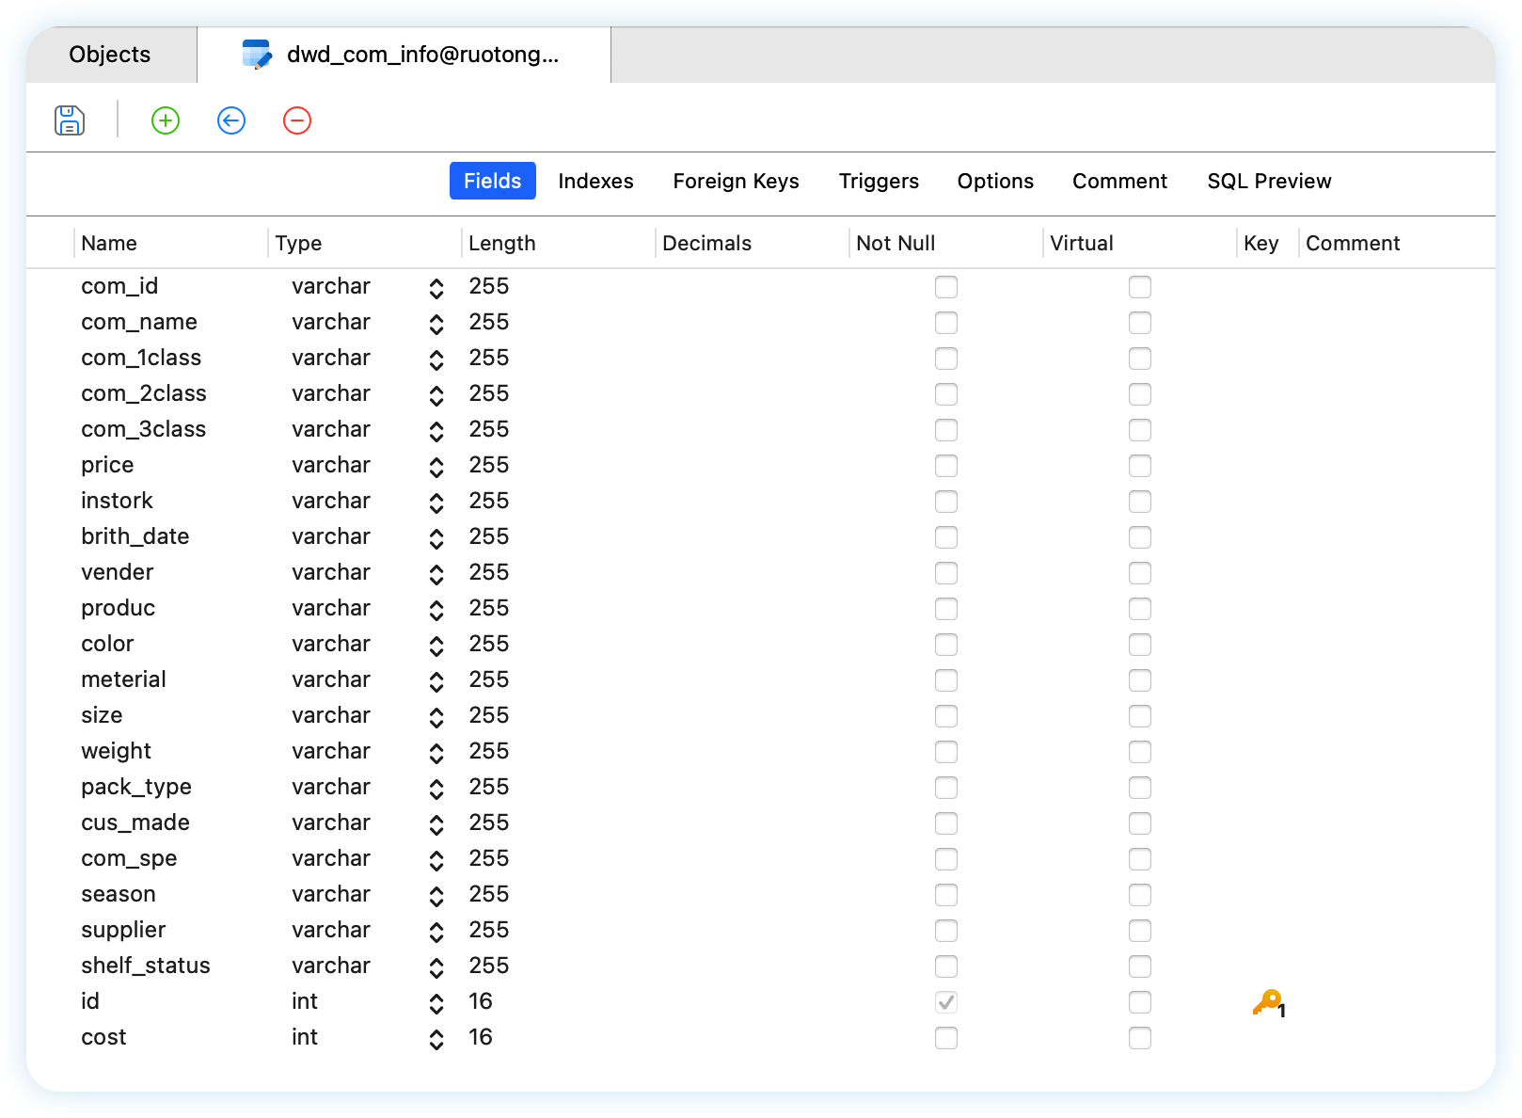The image size is (1522, 1118).
Task: Click length 255 of com_name
Action: 489,322
